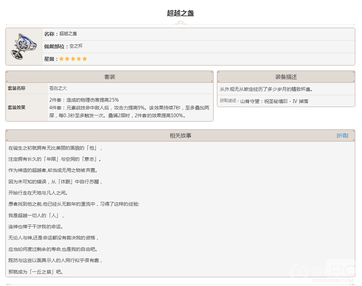Expand the 套装 panel header
The image size is (362, 286).
click(109, 76)
